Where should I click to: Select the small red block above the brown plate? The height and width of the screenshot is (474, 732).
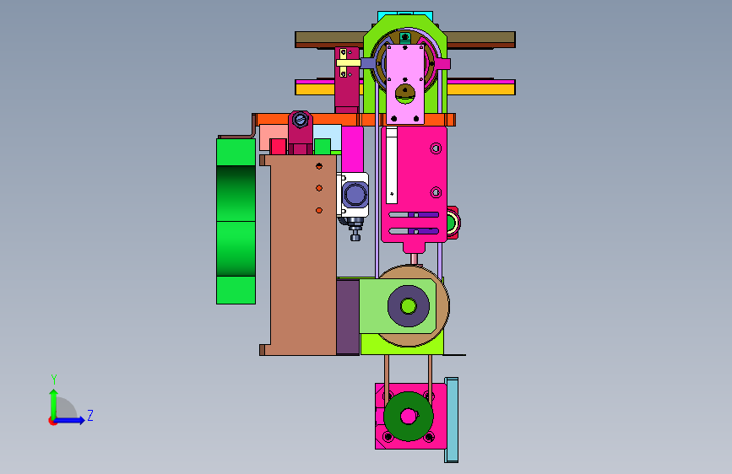[279, 146]
